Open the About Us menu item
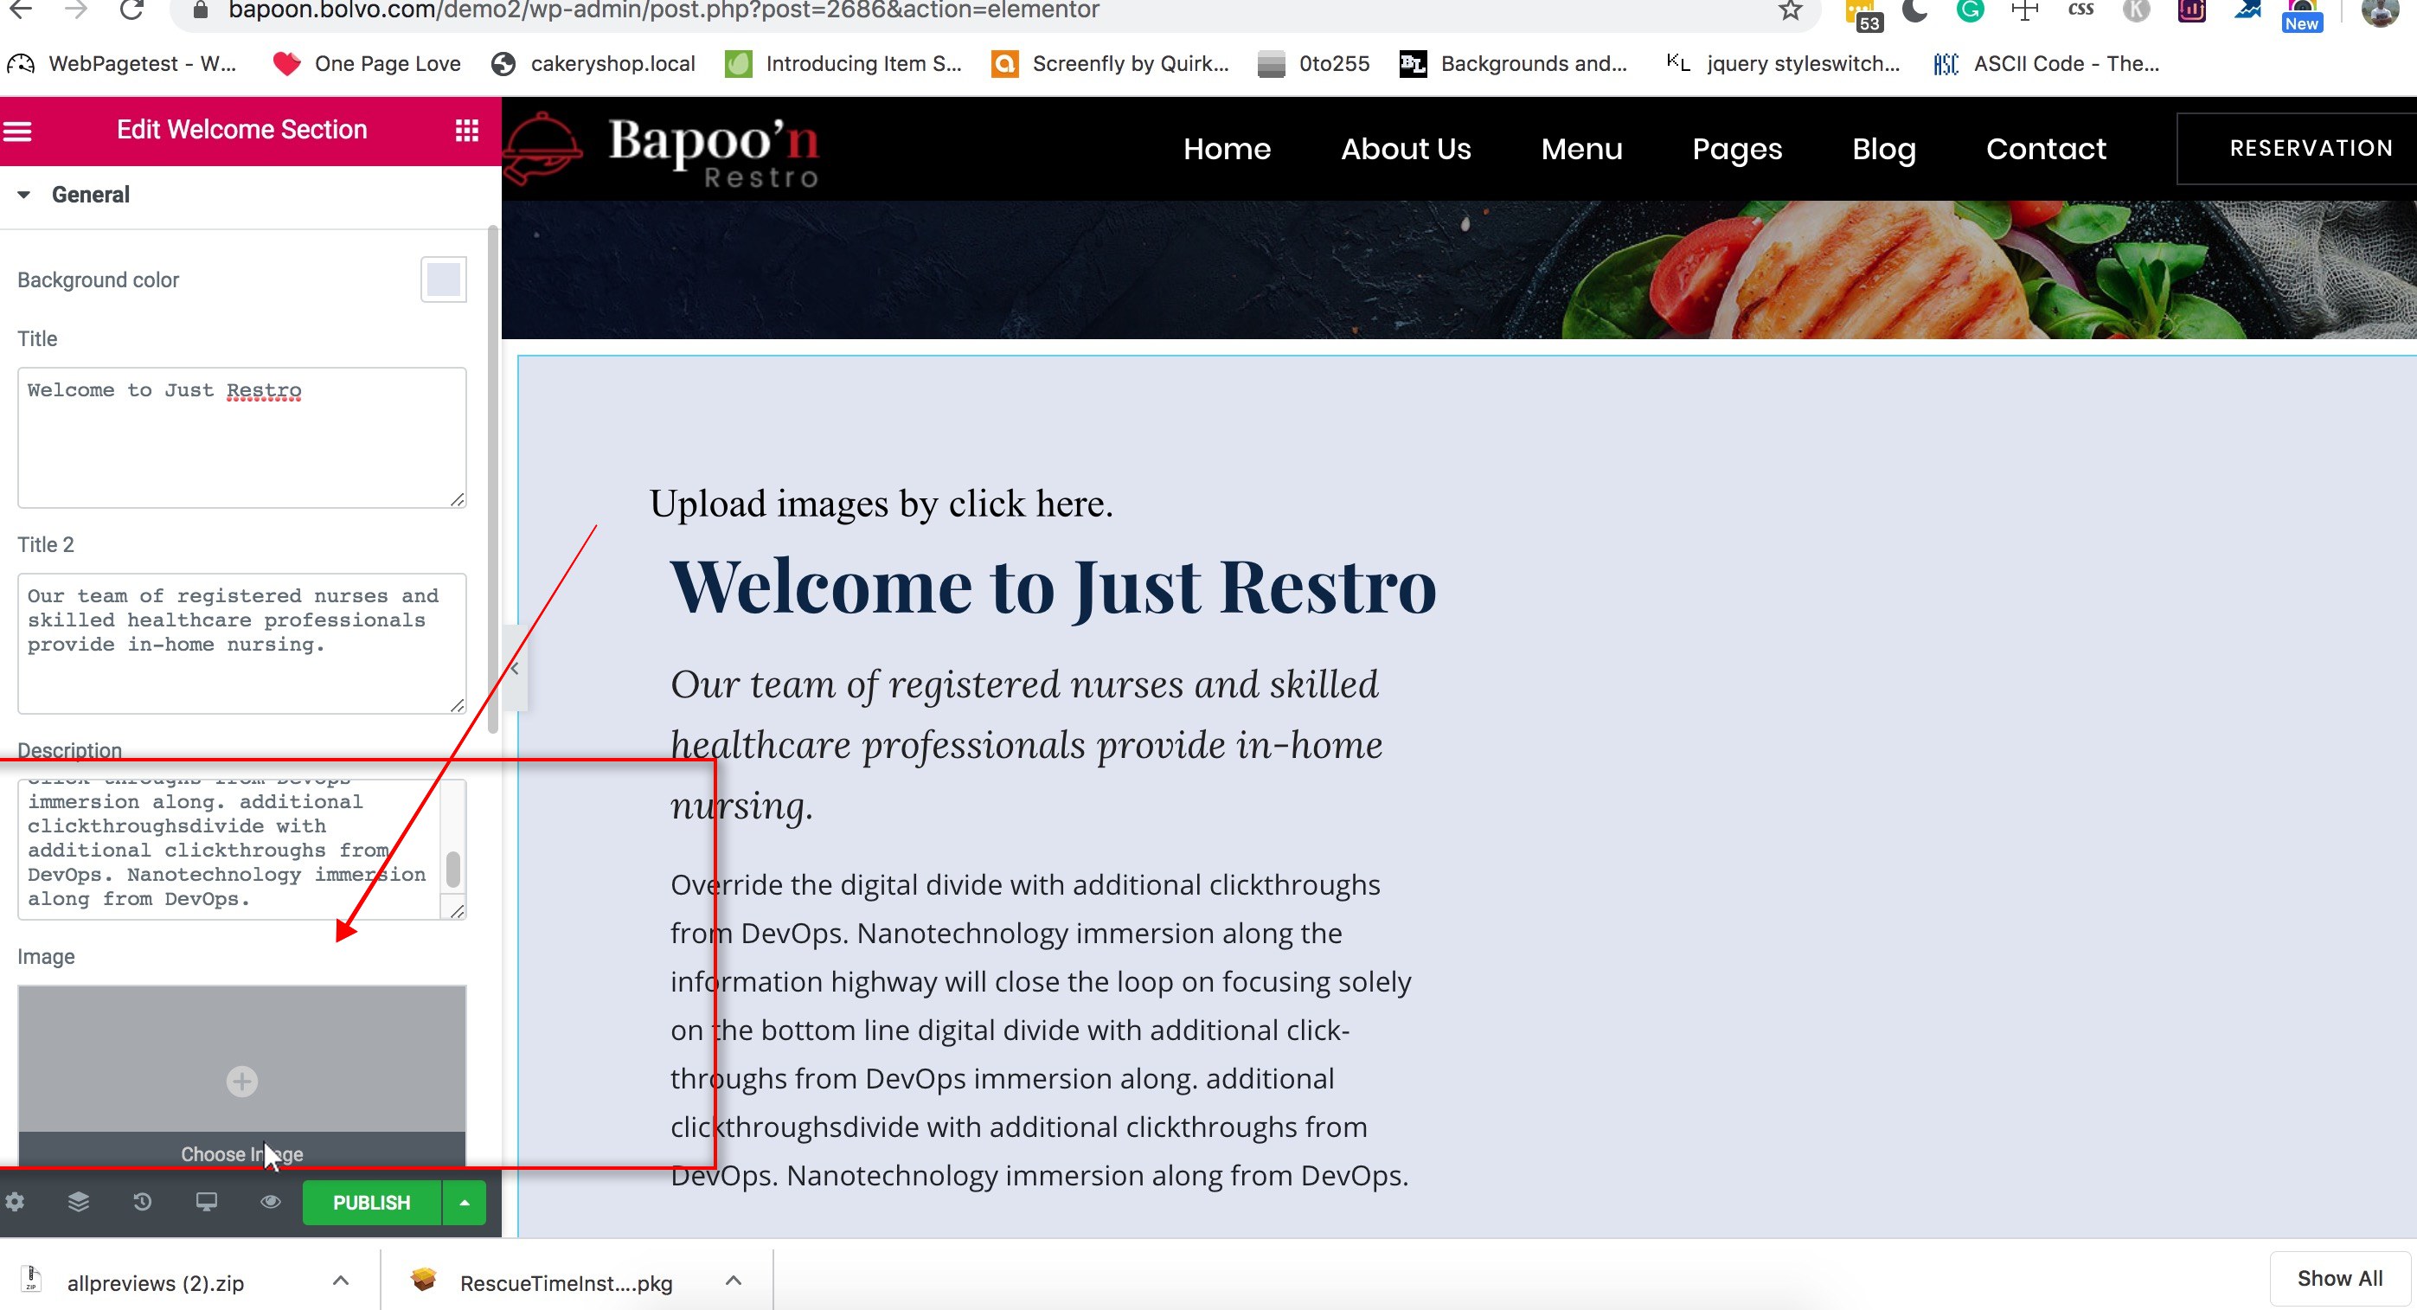The height and width of the screenshot is (1310, 2417). [x=1405, y=148]
